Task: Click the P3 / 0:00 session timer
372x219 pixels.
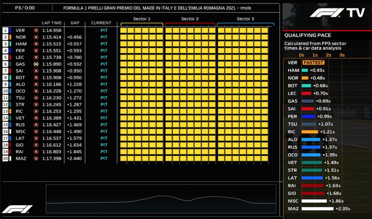Action: 25,8
